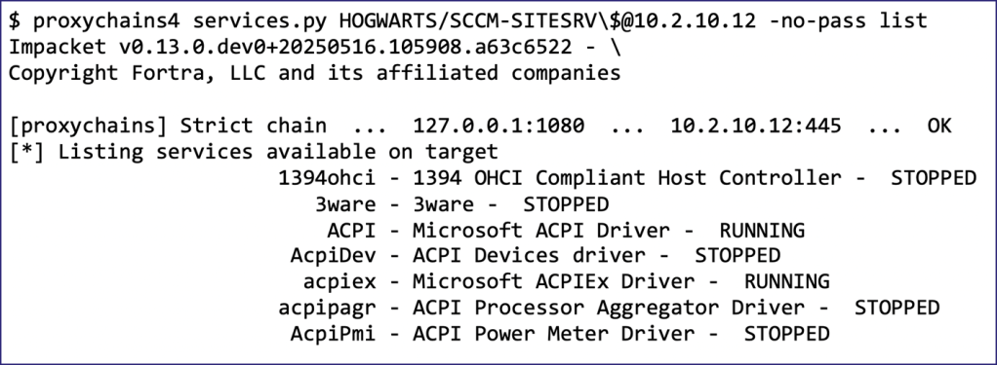997x365 pixels.
Task: Click the Copyright Fortra, LLC line
Action: tap(314, 74)
